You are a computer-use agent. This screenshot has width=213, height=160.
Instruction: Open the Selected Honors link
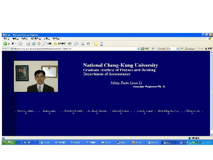pos(121,111)
